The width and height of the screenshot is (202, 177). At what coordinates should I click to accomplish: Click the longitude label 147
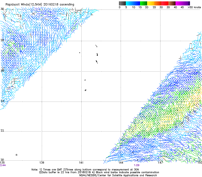pyautogui.click(x=160, y=163)
